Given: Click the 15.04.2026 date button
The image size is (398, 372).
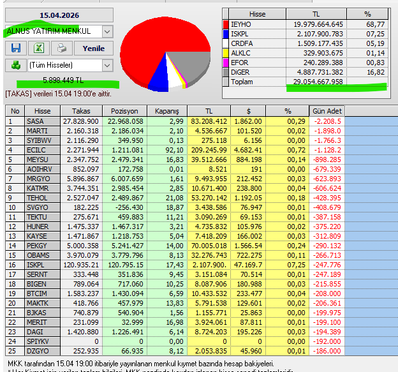Looking at the screenshot, I should click(59, 15).
